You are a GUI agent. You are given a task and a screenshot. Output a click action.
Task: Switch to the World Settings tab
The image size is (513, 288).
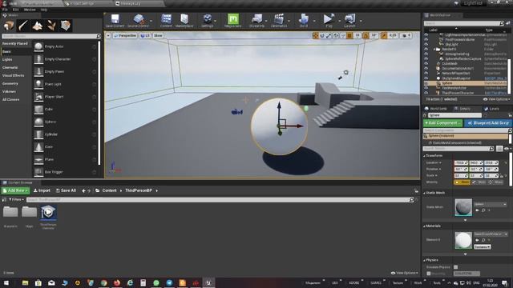[x=436, y=109]
